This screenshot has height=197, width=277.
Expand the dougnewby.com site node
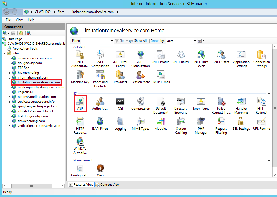click(x=9, y=63)
